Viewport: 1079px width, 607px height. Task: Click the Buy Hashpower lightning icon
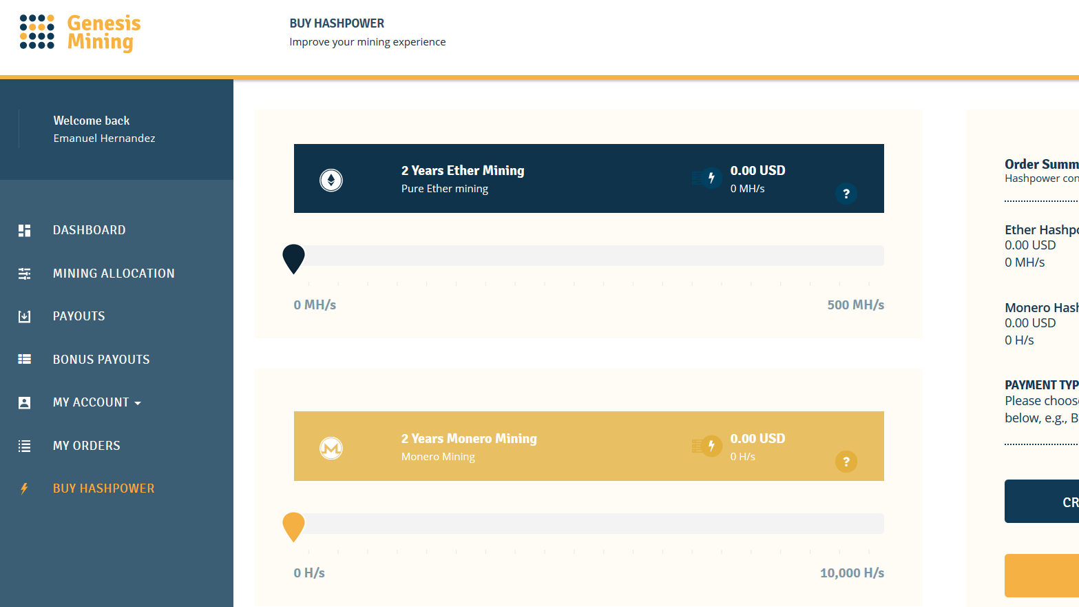(24, 488)
